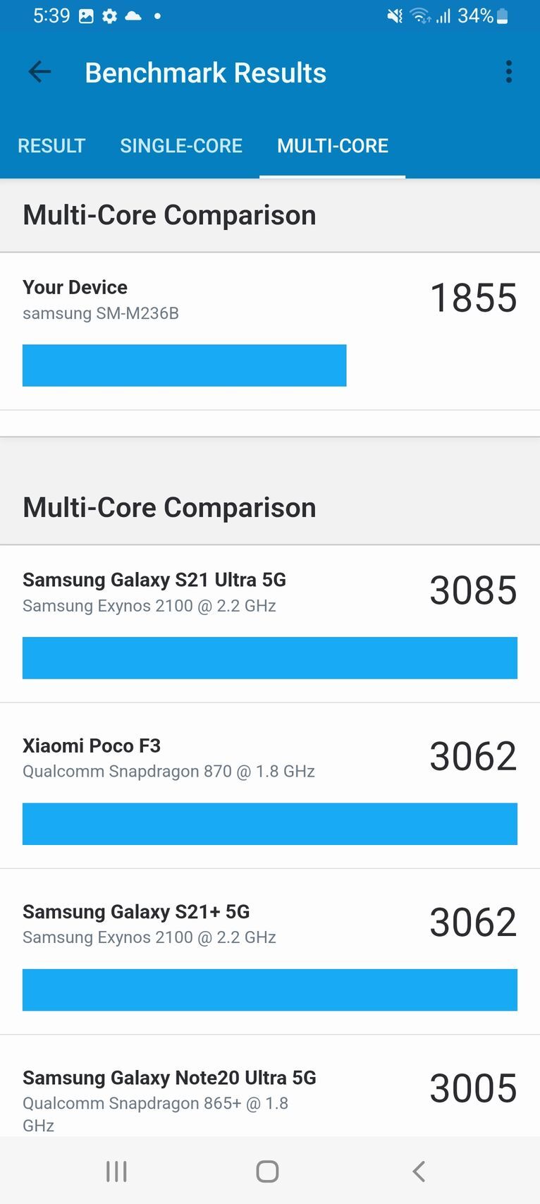Select the MULTI-CORE tab

point(332,146)
